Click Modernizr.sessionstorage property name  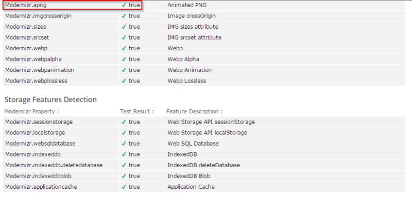[39, 122]
